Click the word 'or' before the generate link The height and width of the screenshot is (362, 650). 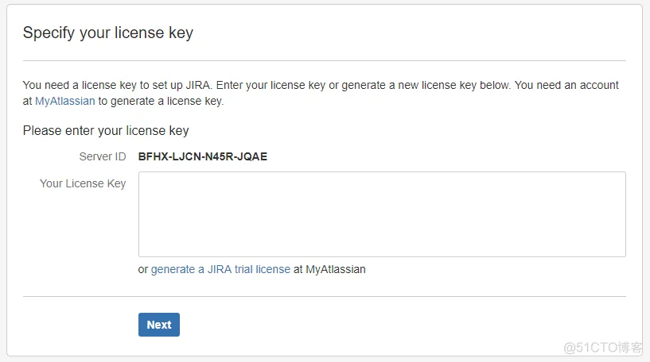click(x=143, y=270)
